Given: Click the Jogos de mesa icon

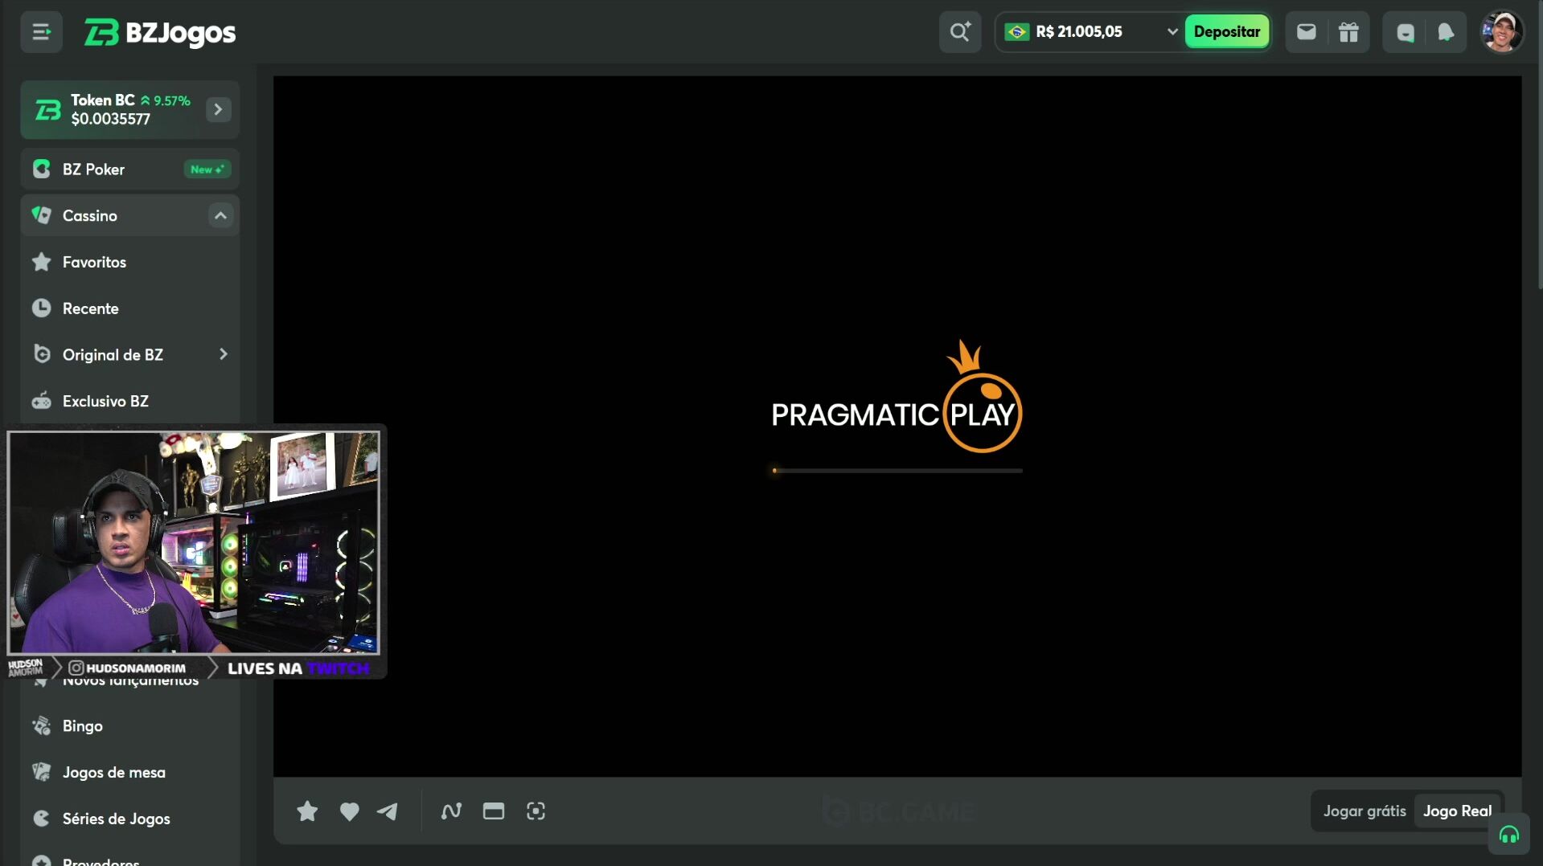Looking at the screenshot, I should coord(42,772).
